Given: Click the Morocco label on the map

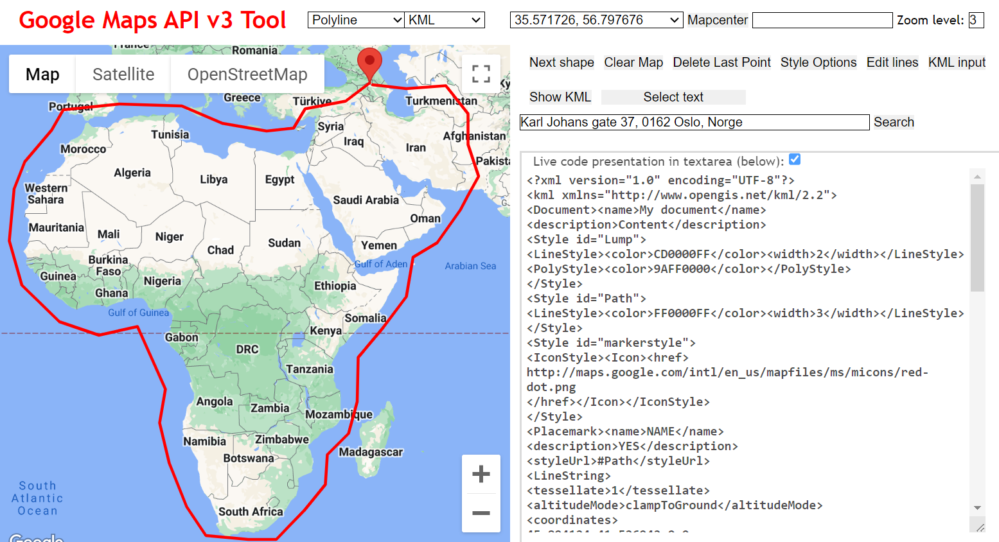Looking at the screenshot, I should click(84, 149).
